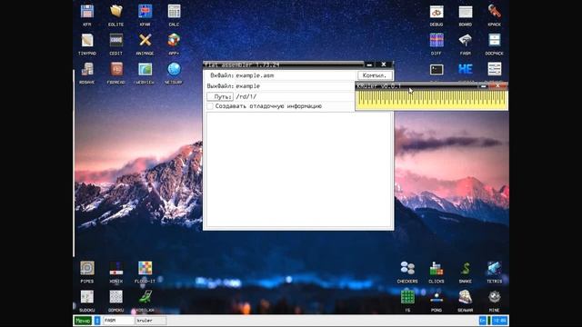Launch the blue HE hex editor icon
582x327 pixels.
coord(466,69)
